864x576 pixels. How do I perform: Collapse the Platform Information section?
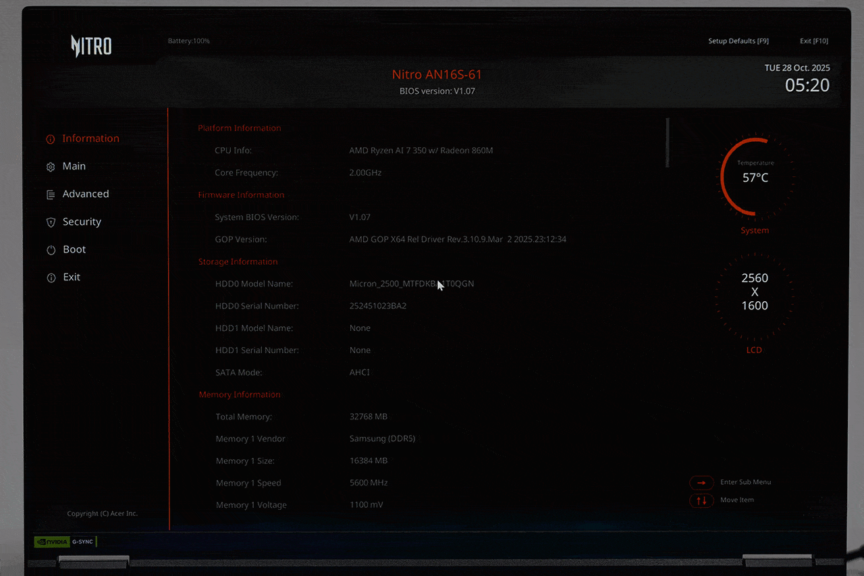[x=239, y=128]
